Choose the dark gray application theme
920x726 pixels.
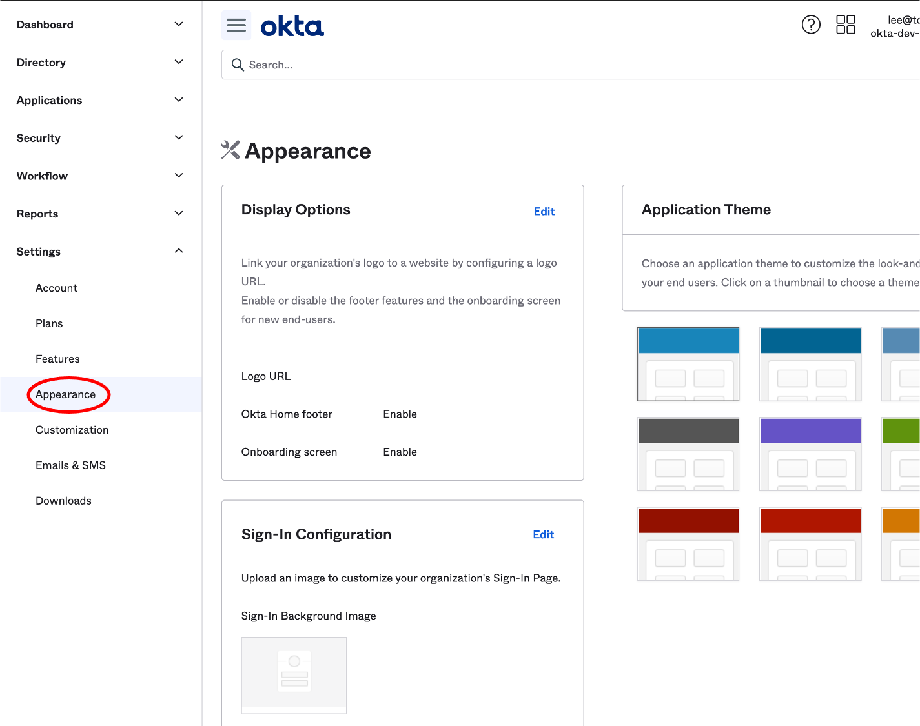(688, 454)
